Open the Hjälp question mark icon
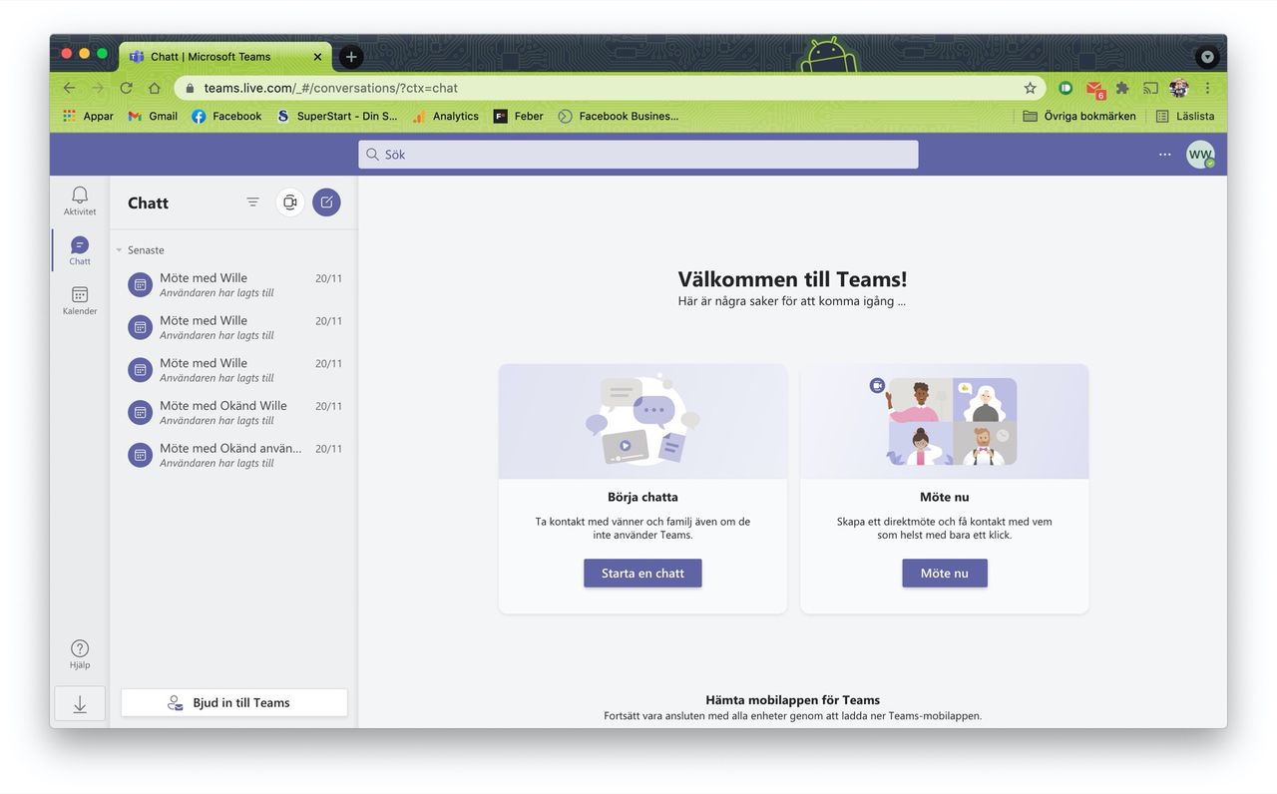This screenshot has height=794, width=1277. [x=80, y=654]
